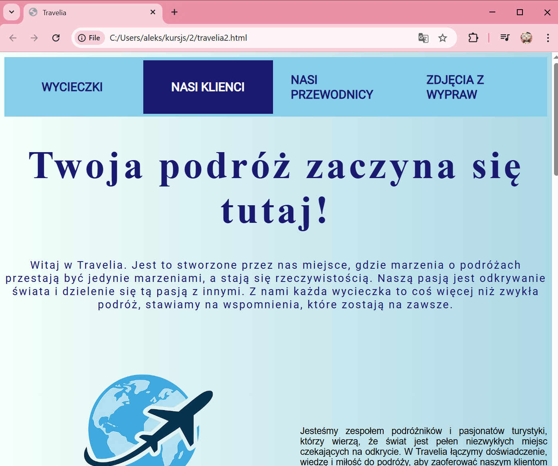The height and width of the screenshot is (466, 558).
Task: Close the Travelia tab
Action: [153, 12]
